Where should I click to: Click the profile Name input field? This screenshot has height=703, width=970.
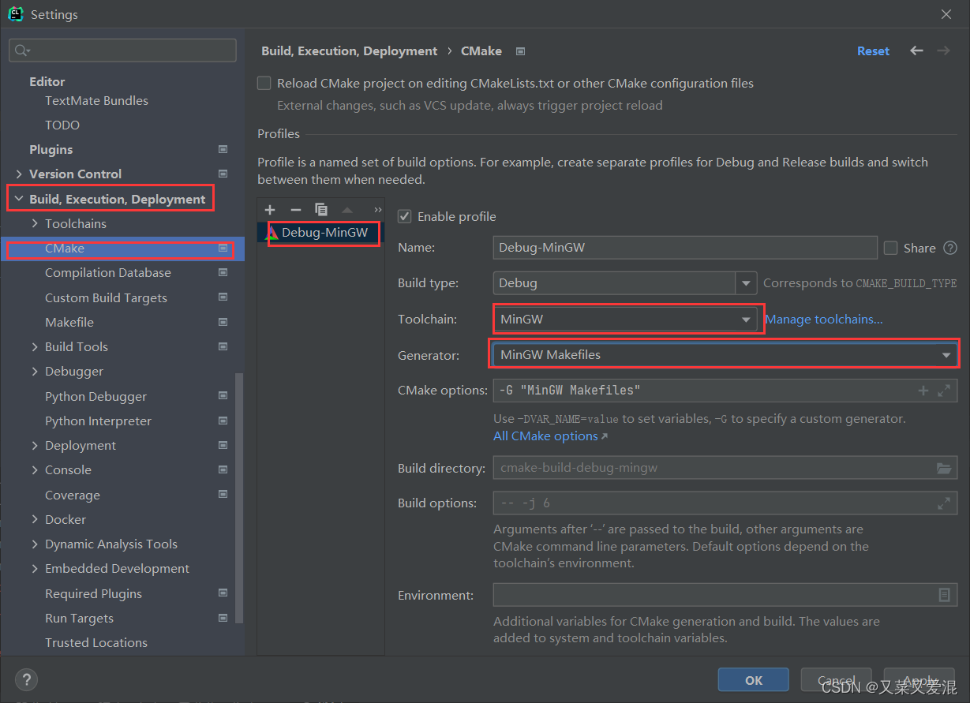click(x=685, y=248)
